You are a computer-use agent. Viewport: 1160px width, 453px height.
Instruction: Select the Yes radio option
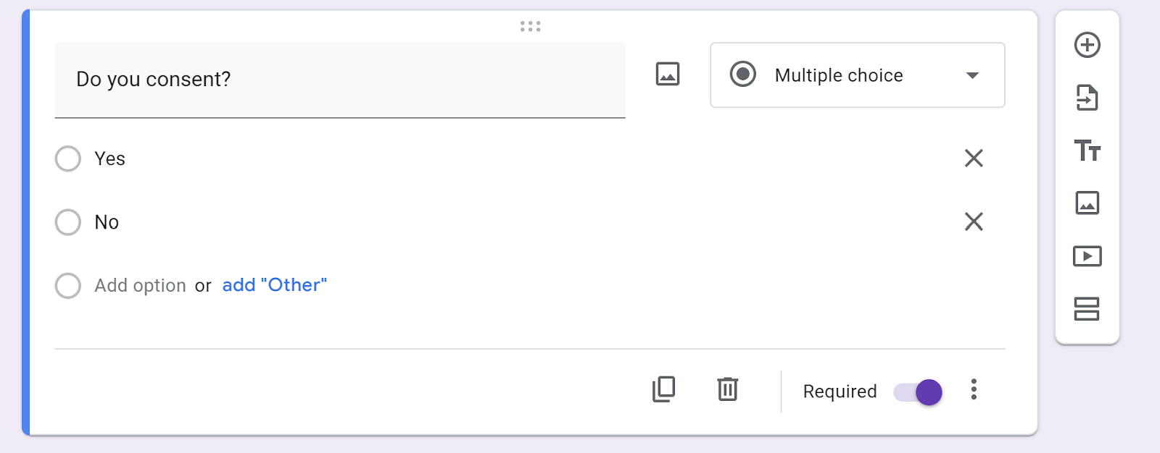pos(68,158)
